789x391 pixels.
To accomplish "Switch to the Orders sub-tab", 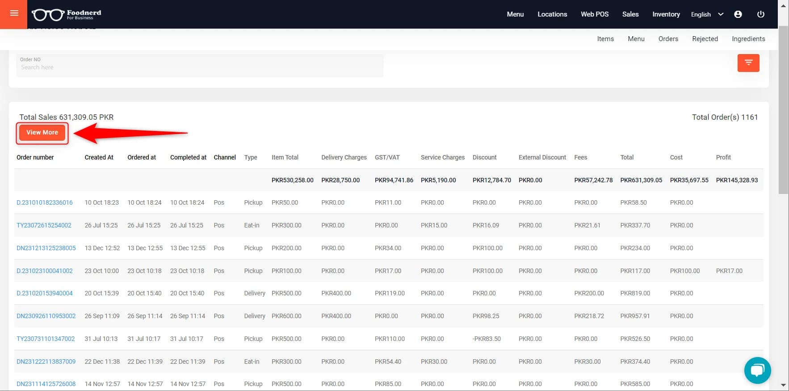I will click(668, 39).
